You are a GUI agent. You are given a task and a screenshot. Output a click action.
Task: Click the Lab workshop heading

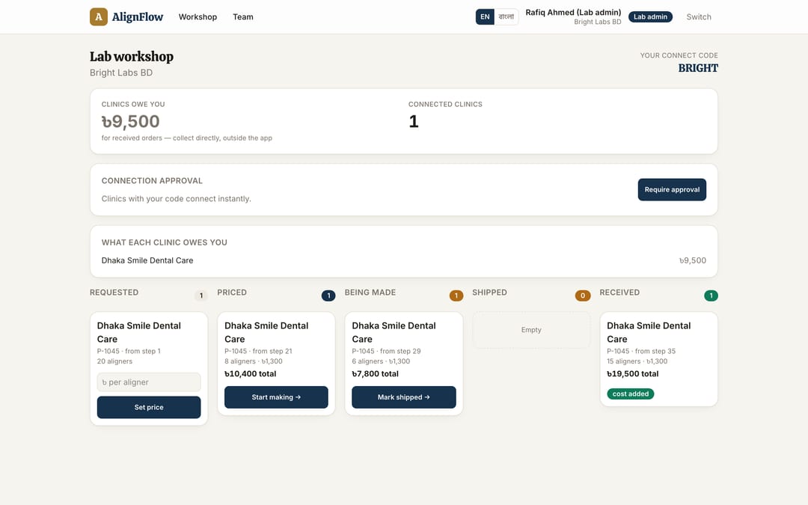pyautogui.click(x=132, y=57)
